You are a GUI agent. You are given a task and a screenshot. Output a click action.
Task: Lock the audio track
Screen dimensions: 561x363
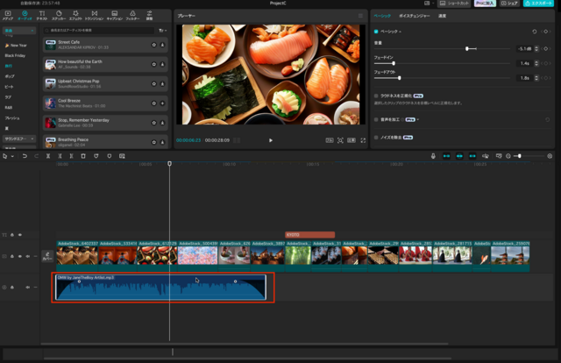pos(12,287)
